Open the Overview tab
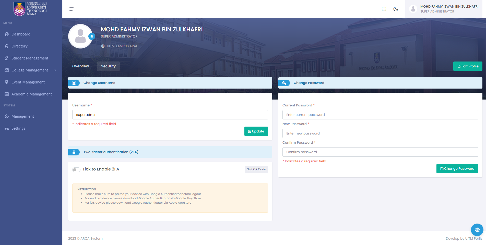486x245 pixels. (x=80, y=66)
